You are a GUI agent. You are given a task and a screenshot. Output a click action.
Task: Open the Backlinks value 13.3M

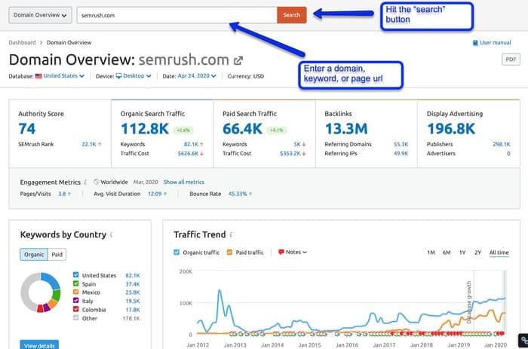(x=346, y=129)
